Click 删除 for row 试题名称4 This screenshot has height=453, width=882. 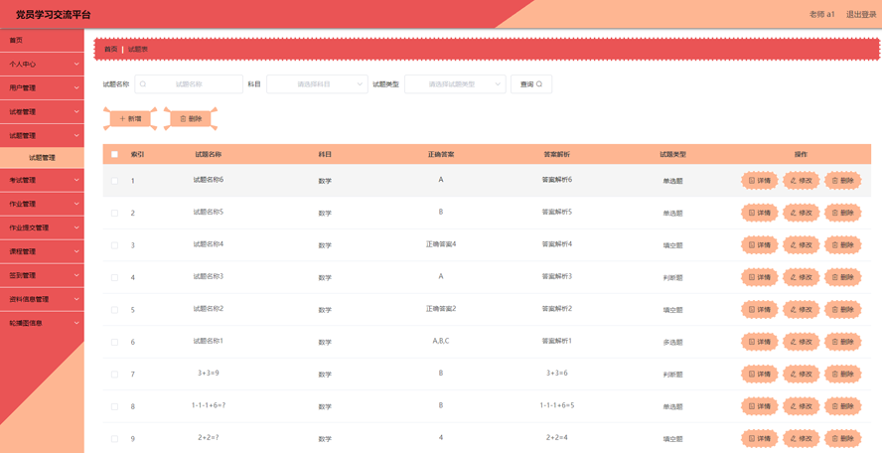[x=842, y=244]
